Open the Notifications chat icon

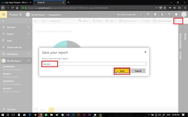click(148, 14)
